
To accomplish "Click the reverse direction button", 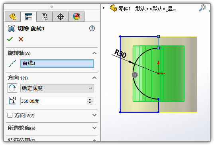I will 12,88.
